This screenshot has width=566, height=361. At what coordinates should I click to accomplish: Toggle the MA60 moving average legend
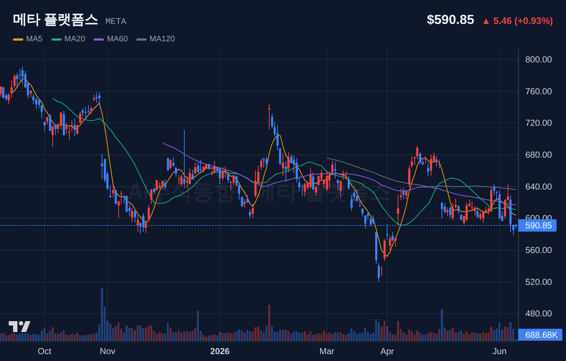pyautogui.click(x=111, y=39)
